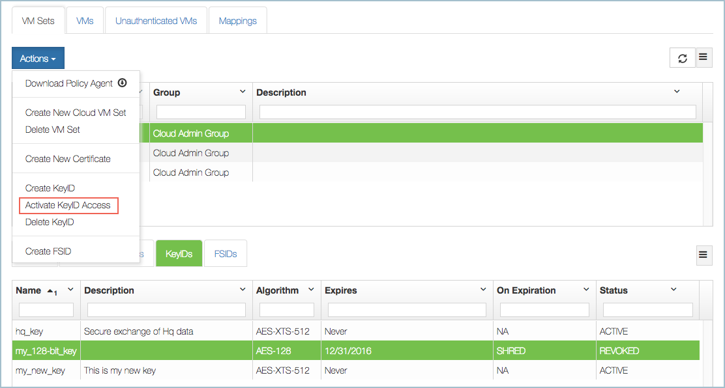The width and height of the screenshot is (725, 388).
Task: Click the refresh icon button
Action: point(682,58)
